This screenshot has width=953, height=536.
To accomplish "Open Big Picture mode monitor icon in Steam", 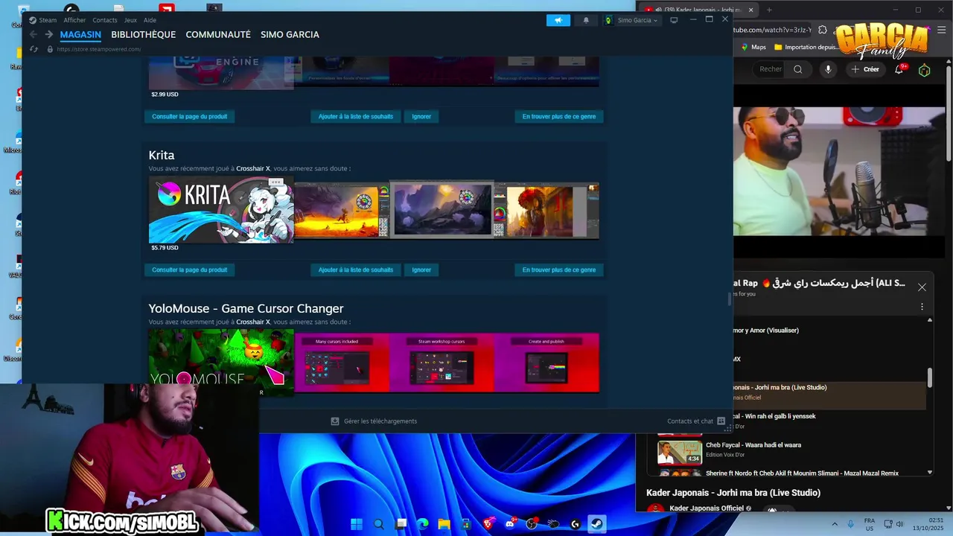I will (674, 20).
